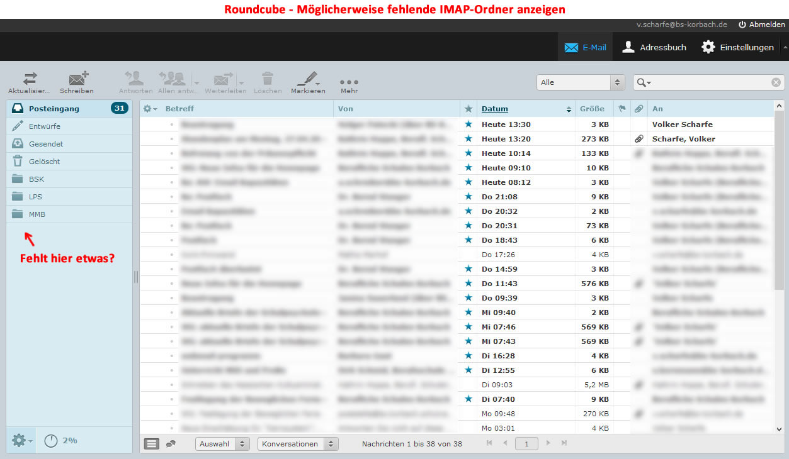
Task: Toggle star on Do 14:59 message
Action: click(x=468, y=269)
